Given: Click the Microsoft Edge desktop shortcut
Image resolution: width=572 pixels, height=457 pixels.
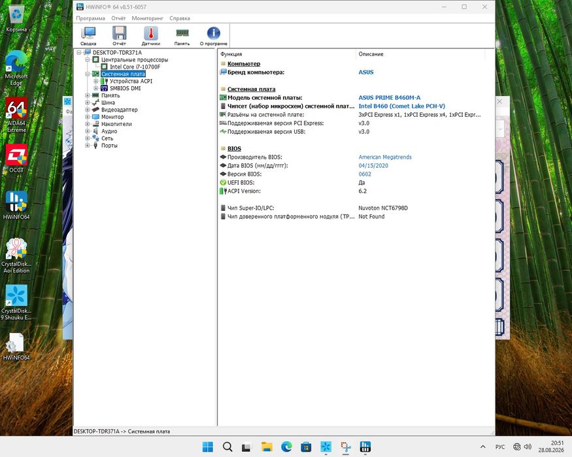Looking at the screenshot, I should coord(16,69).
